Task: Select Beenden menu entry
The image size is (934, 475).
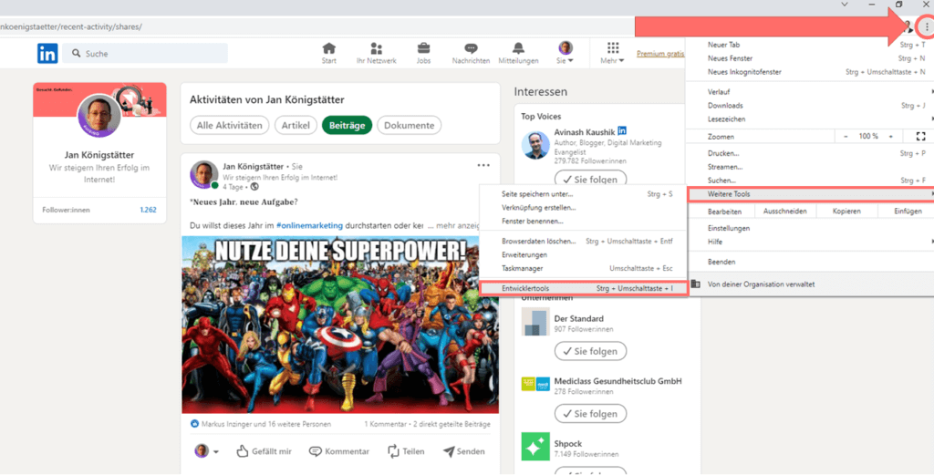Action: [x=810, y=262]
